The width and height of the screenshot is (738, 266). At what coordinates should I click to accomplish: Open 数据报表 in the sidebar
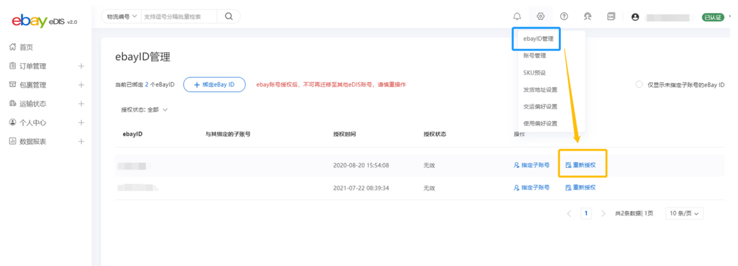click(x=33, y=141)
